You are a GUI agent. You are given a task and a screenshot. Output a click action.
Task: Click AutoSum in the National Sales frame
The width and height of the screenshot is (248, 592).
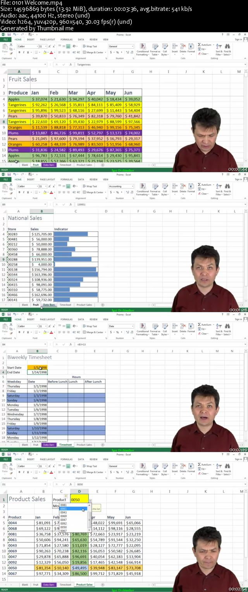205,185
